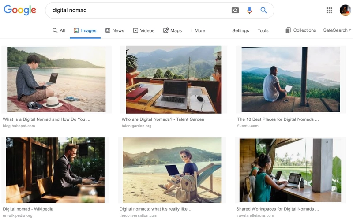Switch to the News tab
The width and height of the screenshot is (353, 219).
(x=114, y=30)
